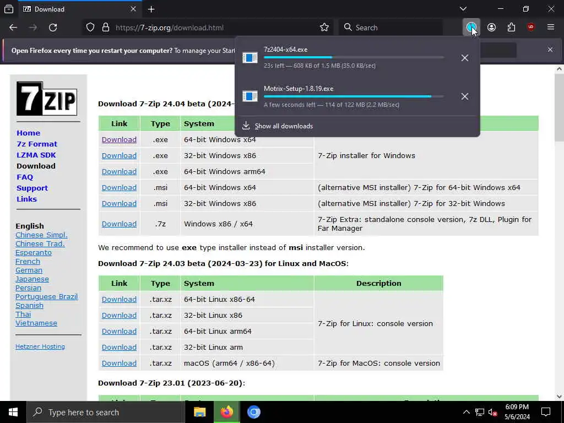This screenshot has height=423, width=564.
Task: Open the Hetzner Hosting link
Action: [x=40, y=347]
